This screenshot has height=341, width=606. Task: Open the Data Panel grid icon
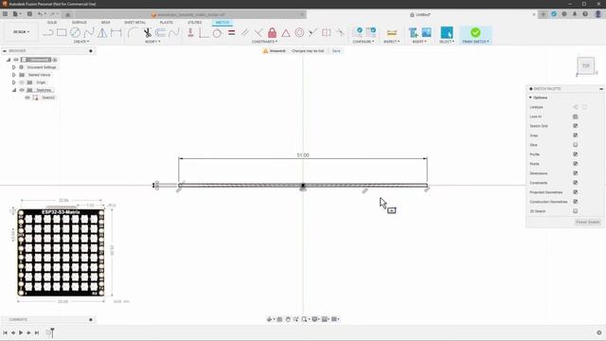5,14
